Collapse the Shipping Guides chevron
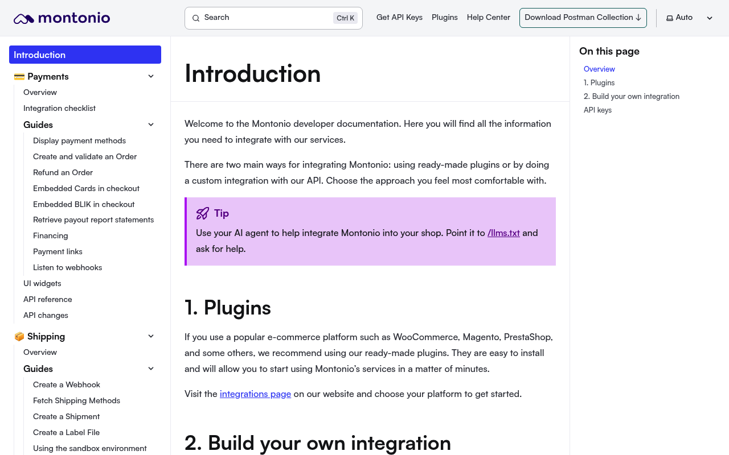Viewport: 729px width, 455px height. click(151, 369)
